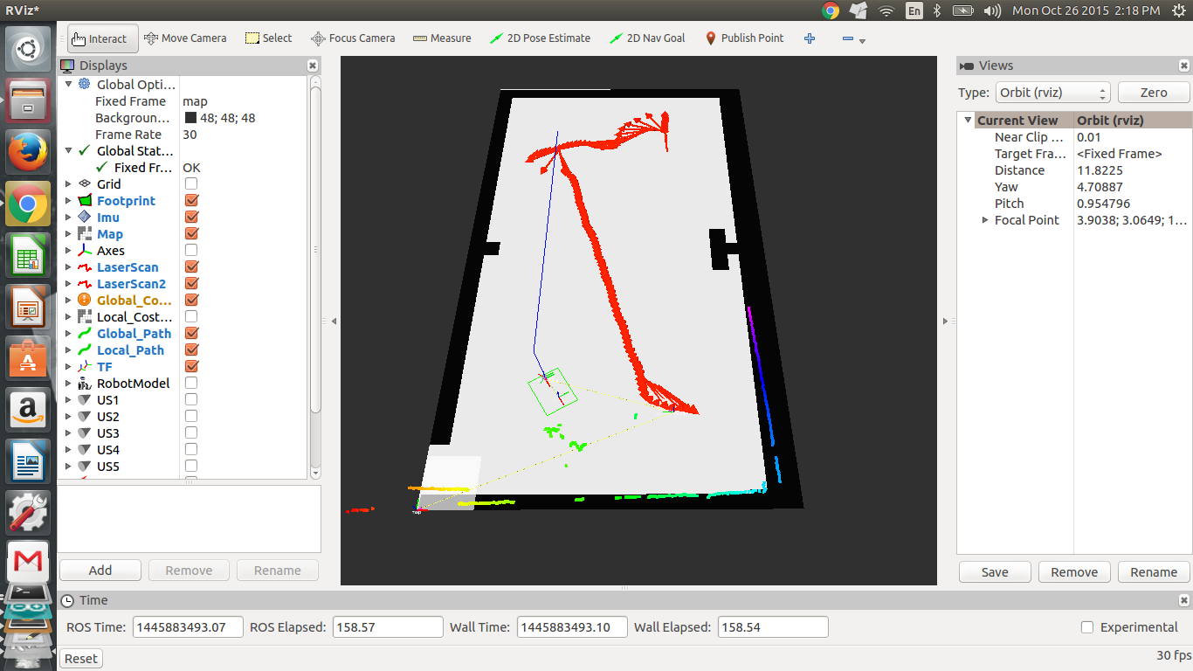This screenshot has width=1193, height=671.
Task: Click the Zero view button
Action: pos(1154,93)
